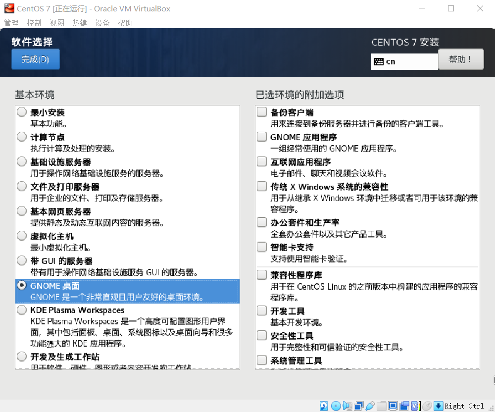Check the 开发工具 add-on
The width and height of the screenshot is (495, 412).
coord(262,310)
